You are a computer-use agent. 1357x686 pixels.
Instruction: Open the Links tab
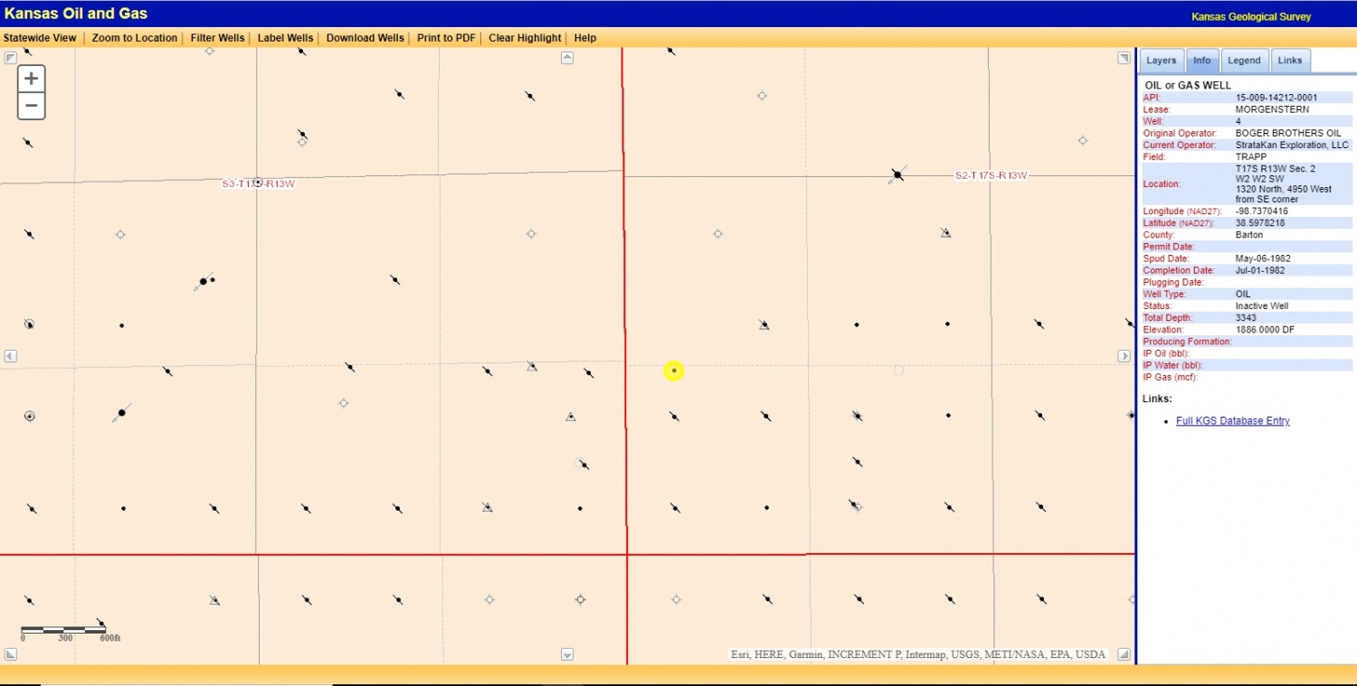[1290, 61]
